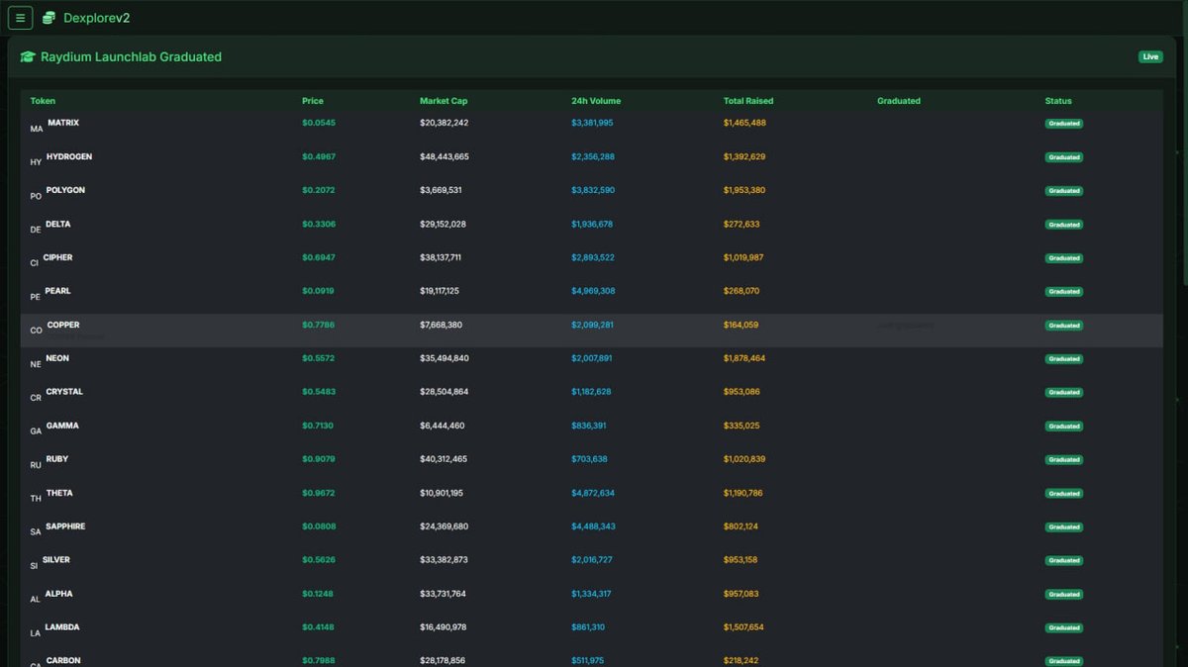Screen dimensions: 1188x667
Task: Sort by 24h Volume column header
Action: coord(596,101)
